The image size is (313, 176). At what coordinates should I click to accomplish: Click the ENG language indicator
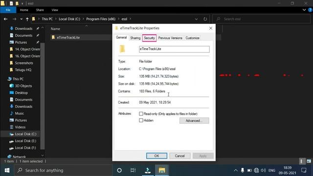click(x=272, y=171)
